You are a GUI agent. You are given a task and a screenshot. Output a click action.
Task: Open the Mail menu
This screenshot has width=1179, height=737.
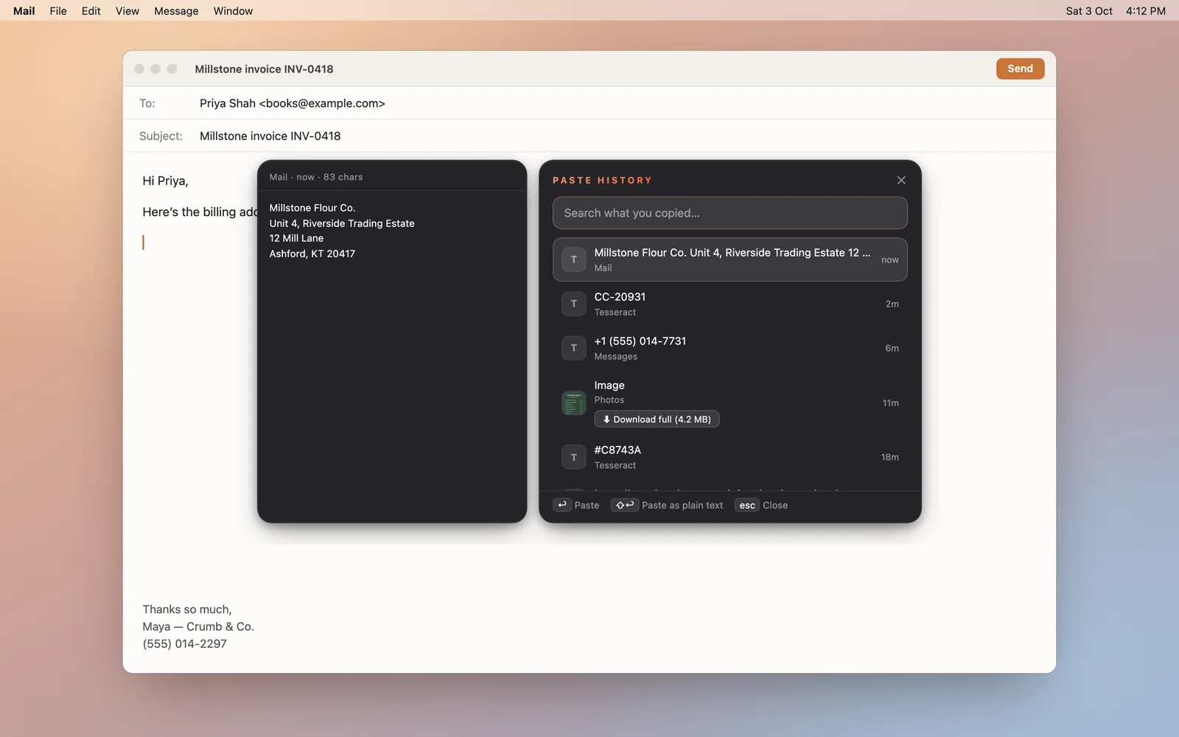(24, 11)
